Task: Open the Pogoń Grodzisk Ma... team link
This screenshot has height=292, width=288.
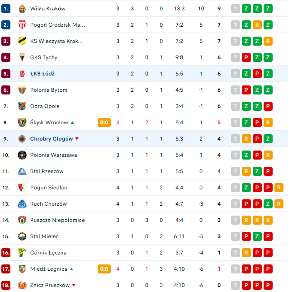Action: 57,25
